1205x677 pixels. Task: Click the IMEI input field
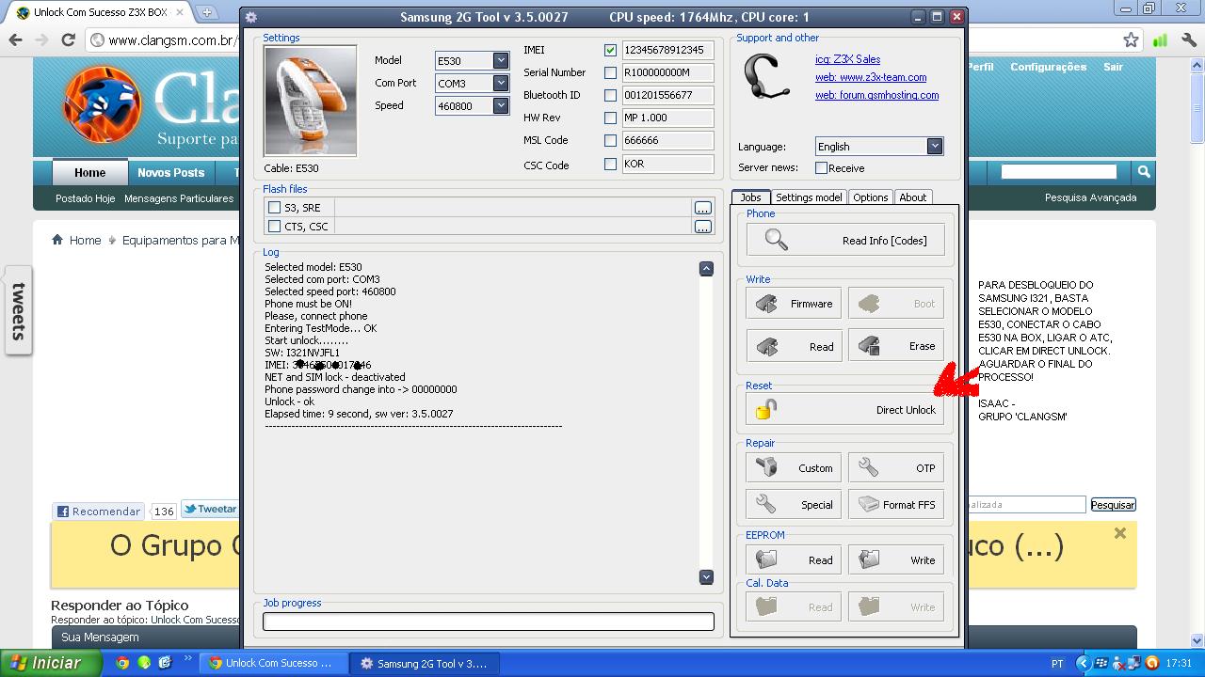pyautogui.click(x=667, y=50)
